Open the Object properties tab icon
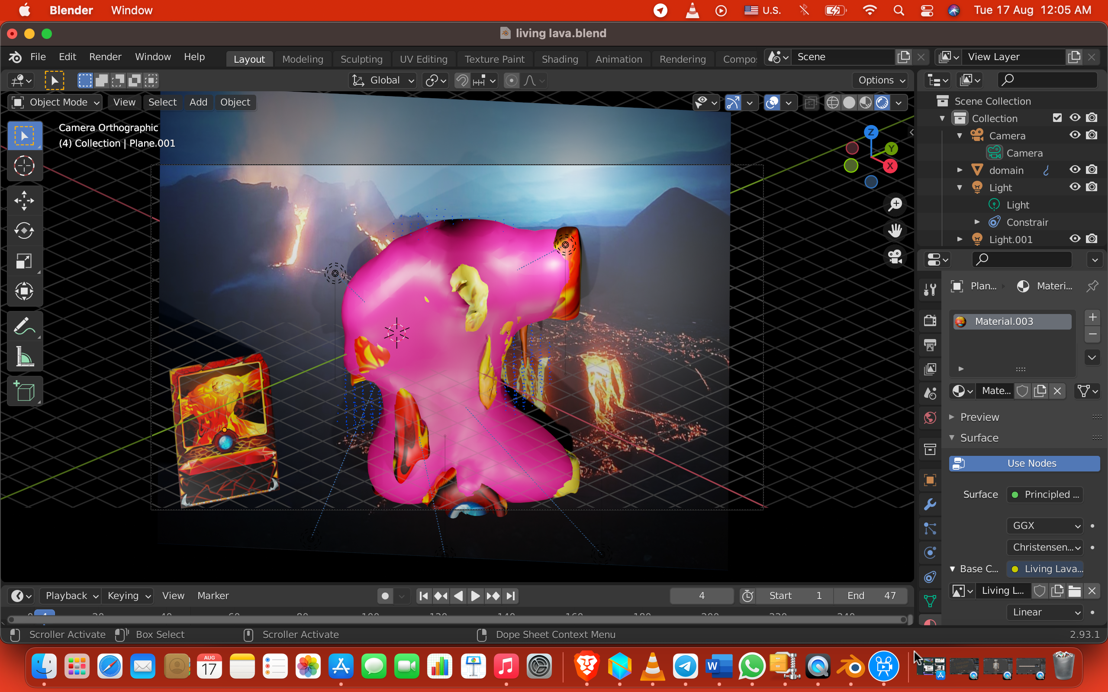The height and width of the screenshot is (692, 1108). 930,480
